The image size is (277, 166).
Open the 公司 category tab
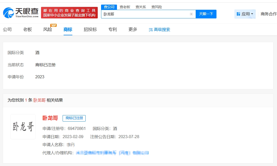(7, 29)
